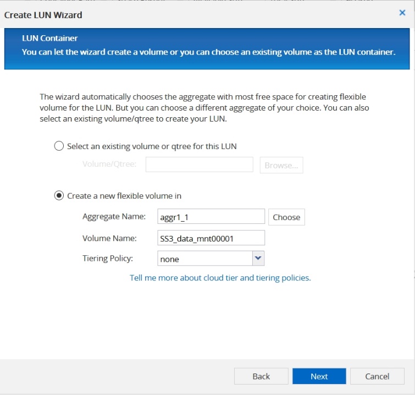Proceed with the Next button
This screenshot has height=395, width=415.
[319, 376]
